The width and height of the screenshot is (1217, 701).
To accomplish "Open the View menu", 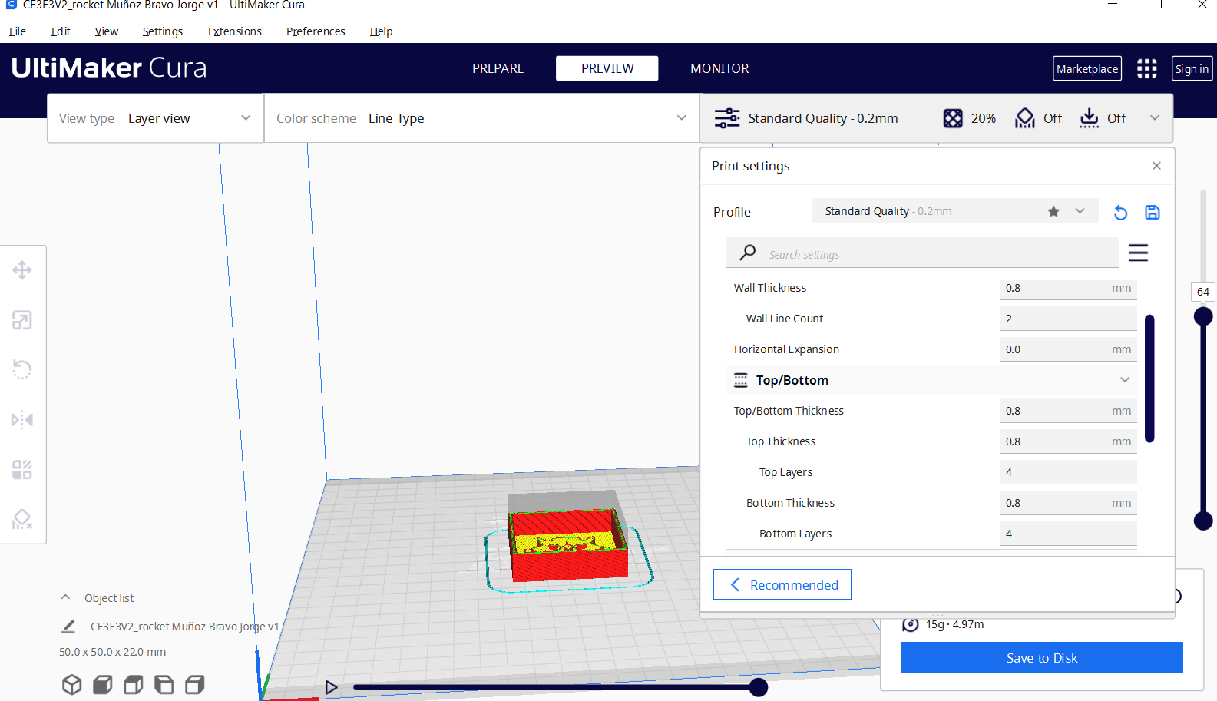I will 107,31.
